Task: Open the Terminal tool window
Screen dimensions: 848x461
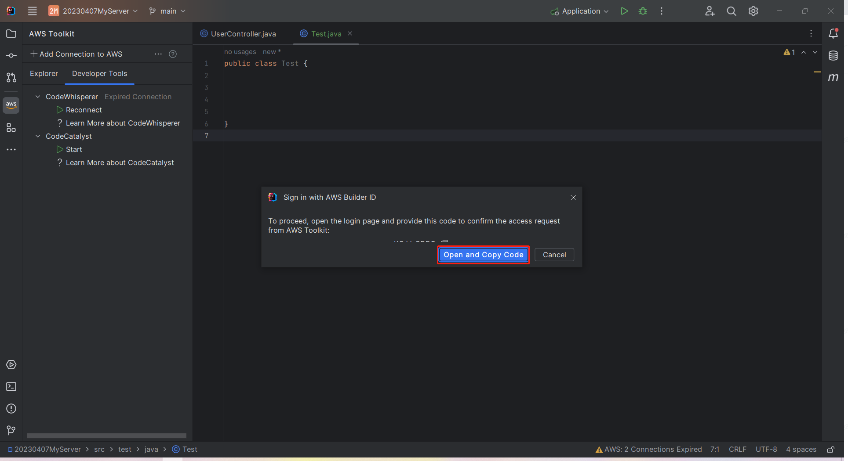Action: [x=11, y=387]
